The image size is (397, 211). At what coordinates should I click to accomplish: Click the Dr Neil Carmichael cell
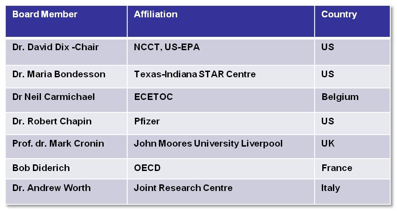tap(53, 97)
